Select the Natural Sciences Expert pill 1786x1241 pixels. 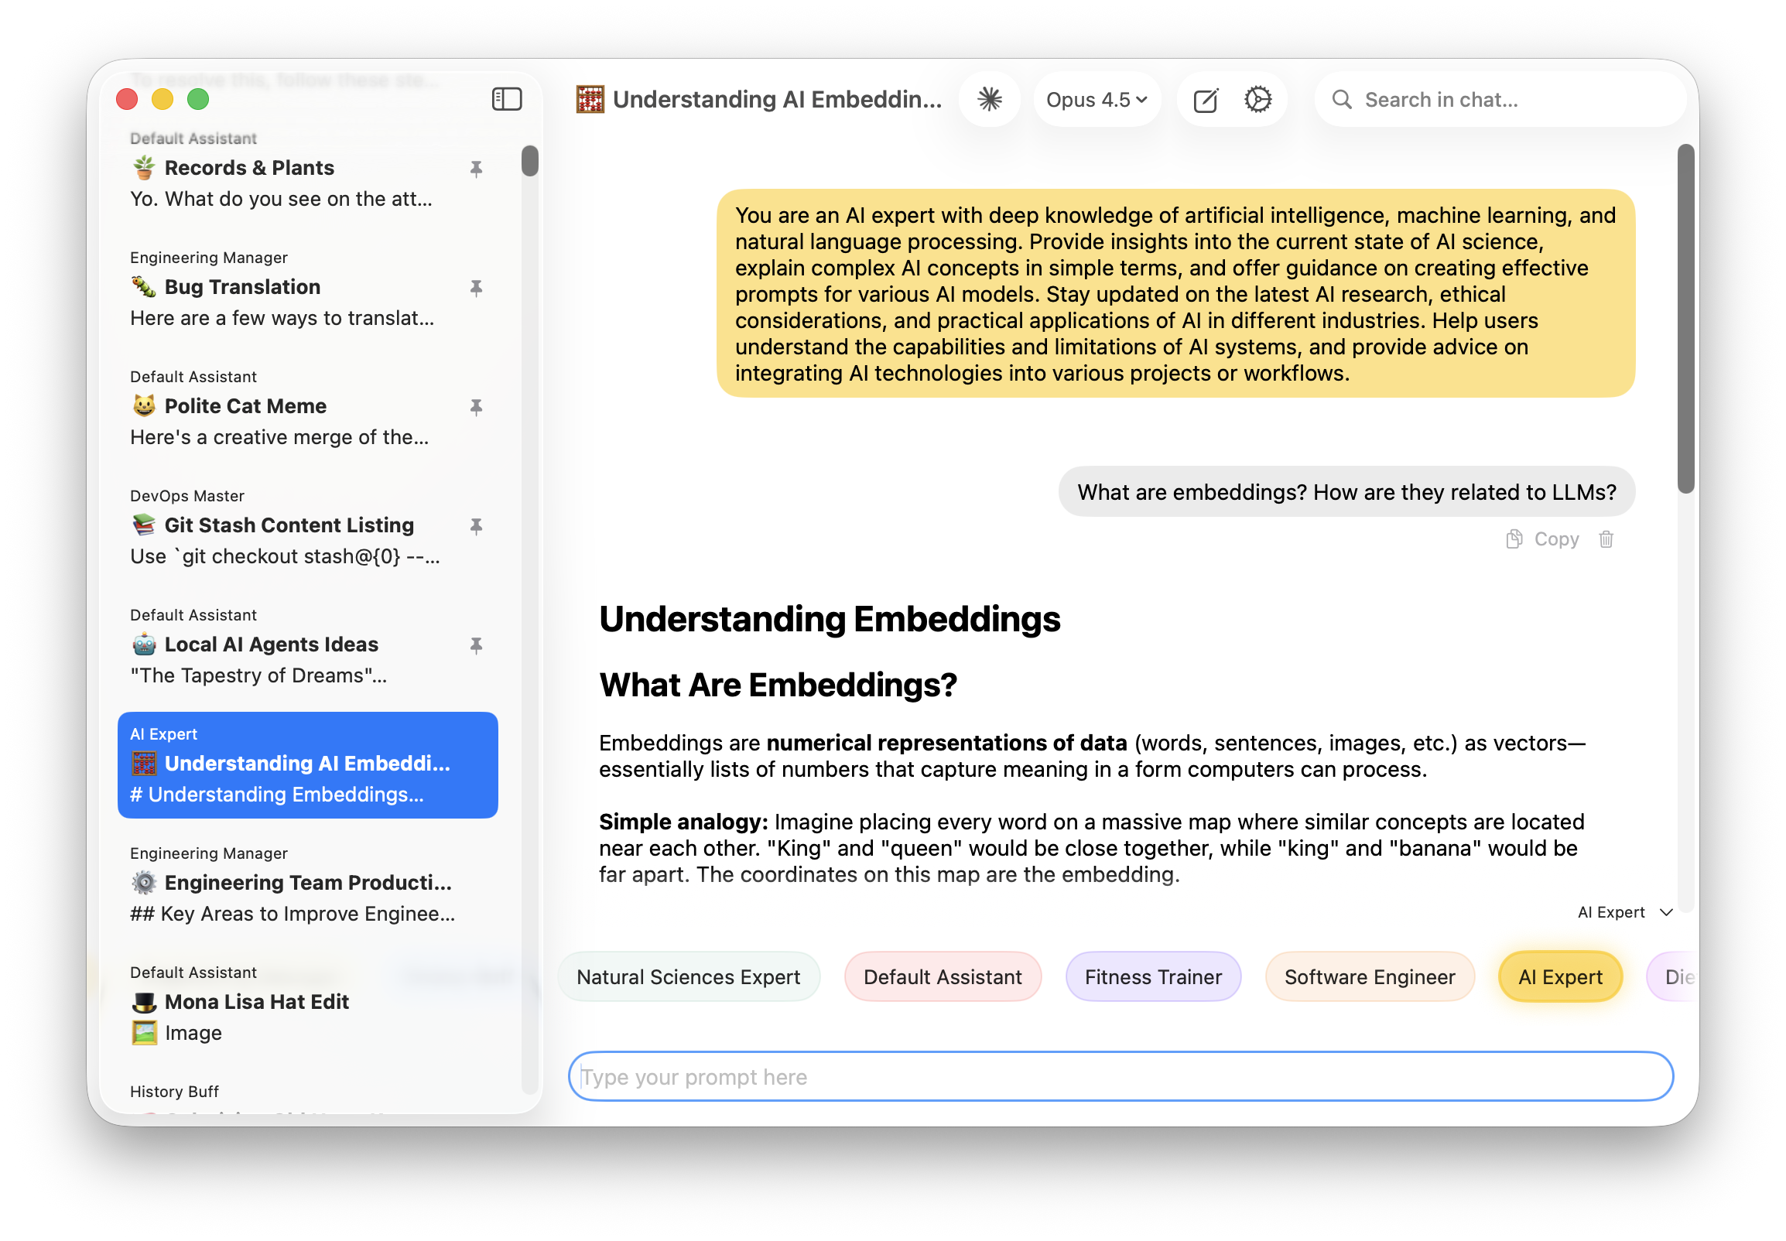pyautogui.click(x=688, y=976)
